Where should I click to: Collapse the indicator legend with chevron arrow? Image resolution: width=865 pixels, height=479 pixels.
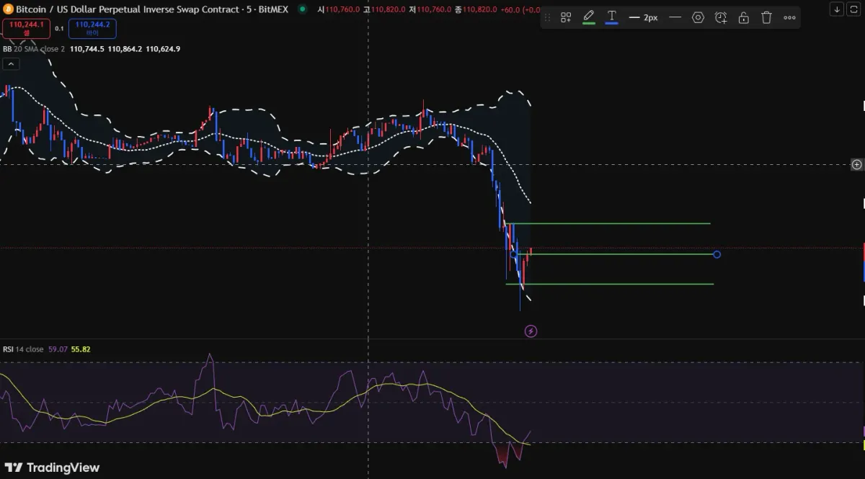(x=11, y=64)
